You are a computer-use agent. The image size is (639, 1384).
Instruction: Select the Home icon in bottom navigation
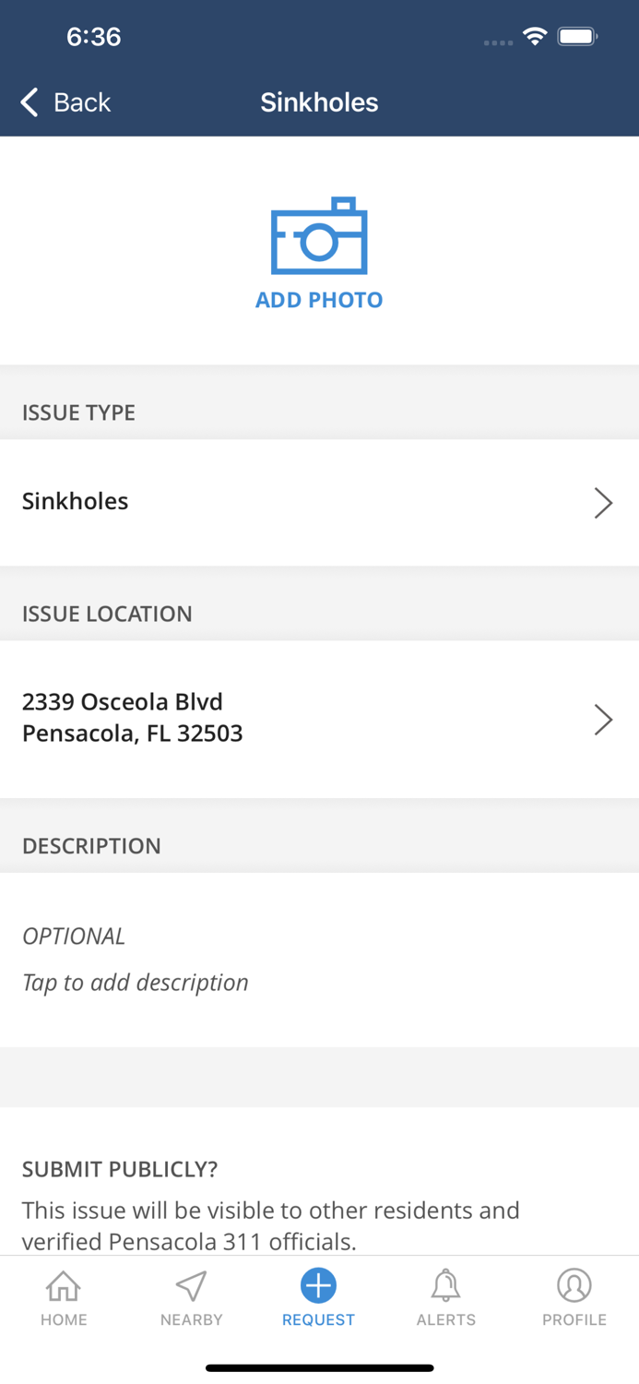[63, 1296]
